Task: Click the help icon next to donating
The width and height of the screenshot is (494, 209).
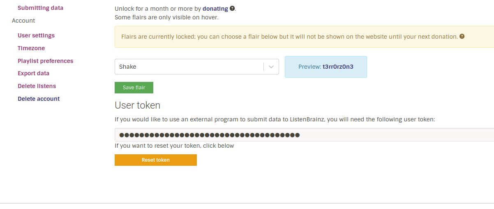Action: click(232, 8)
